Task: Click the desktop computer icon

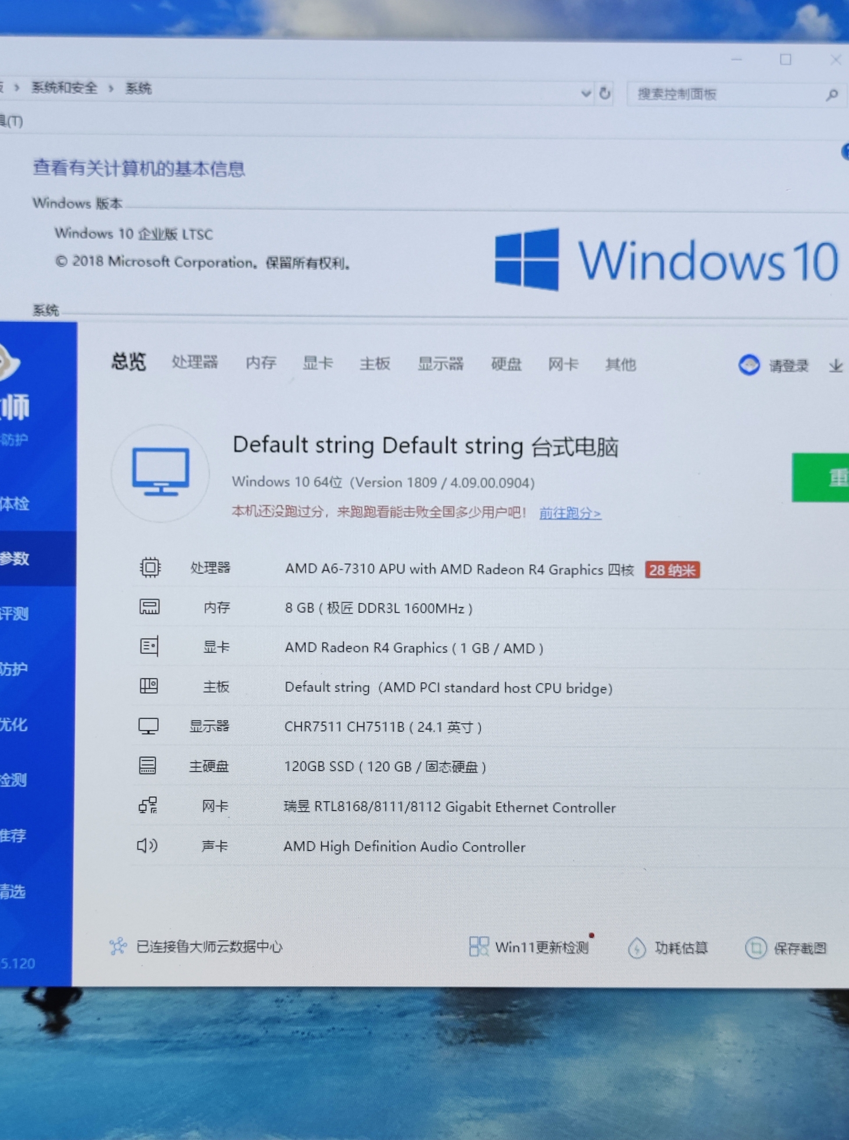Action: (161, 473)
